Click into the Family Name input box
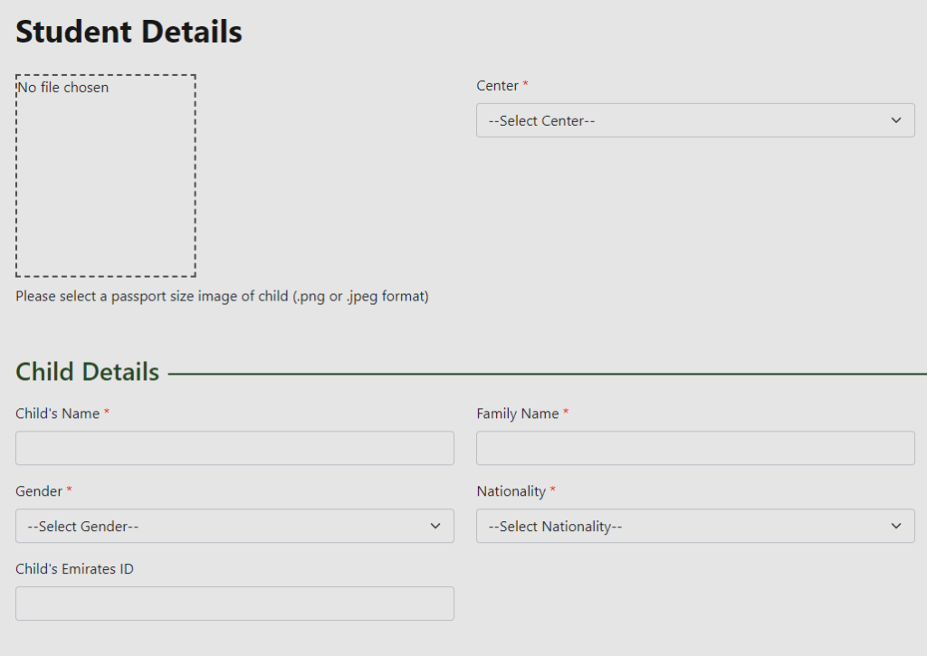The height and width of the screenshot is (656, 927). [x=695, y=448]
